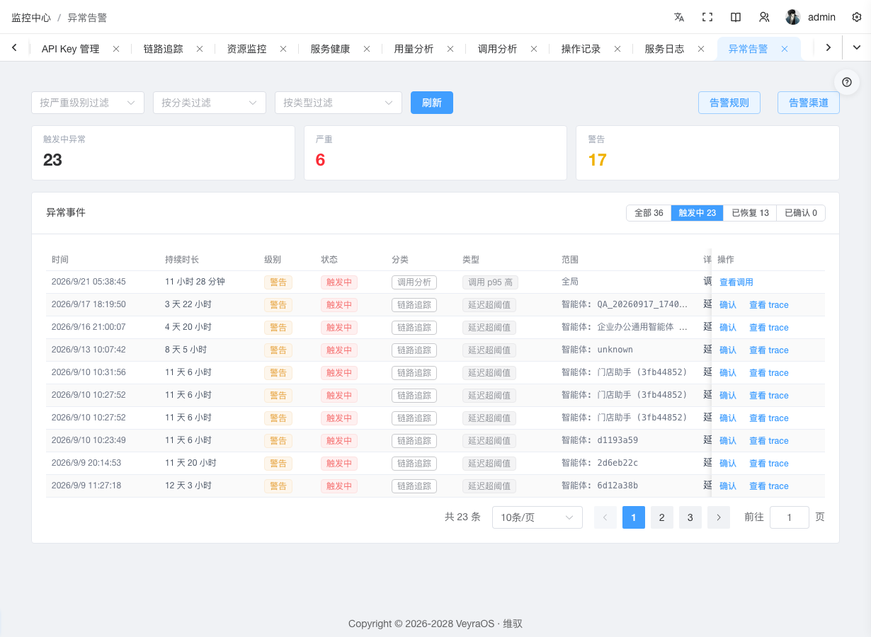Close the 用量分析 tab

pos(450,49)
